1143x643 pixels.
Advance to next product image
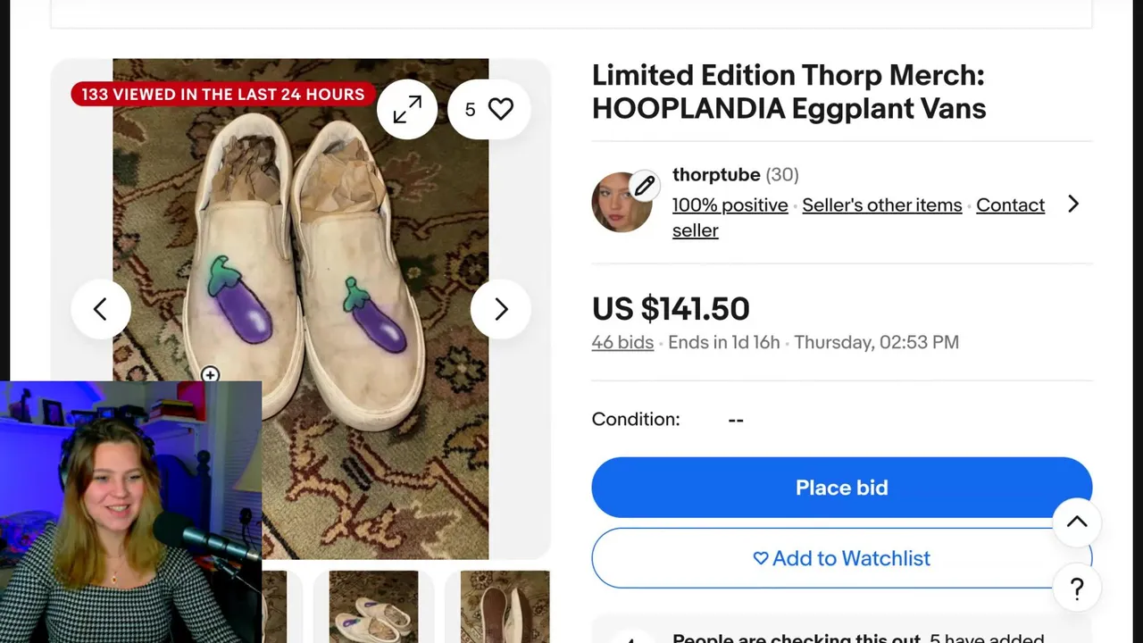pyautogui.click(x=501, y=309)
